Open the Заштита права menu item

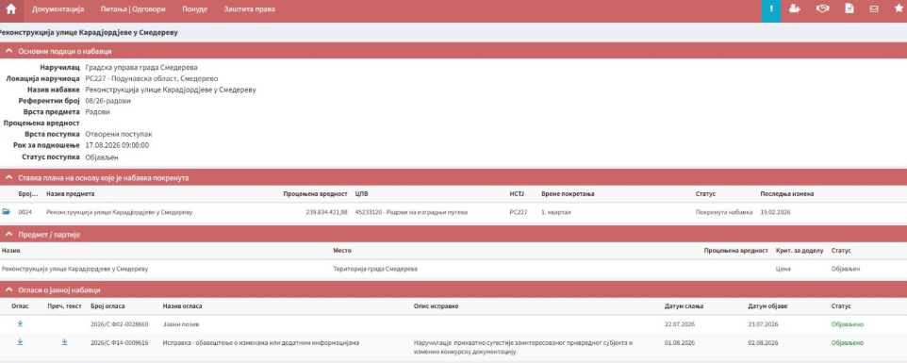click(x=249, y=9)
